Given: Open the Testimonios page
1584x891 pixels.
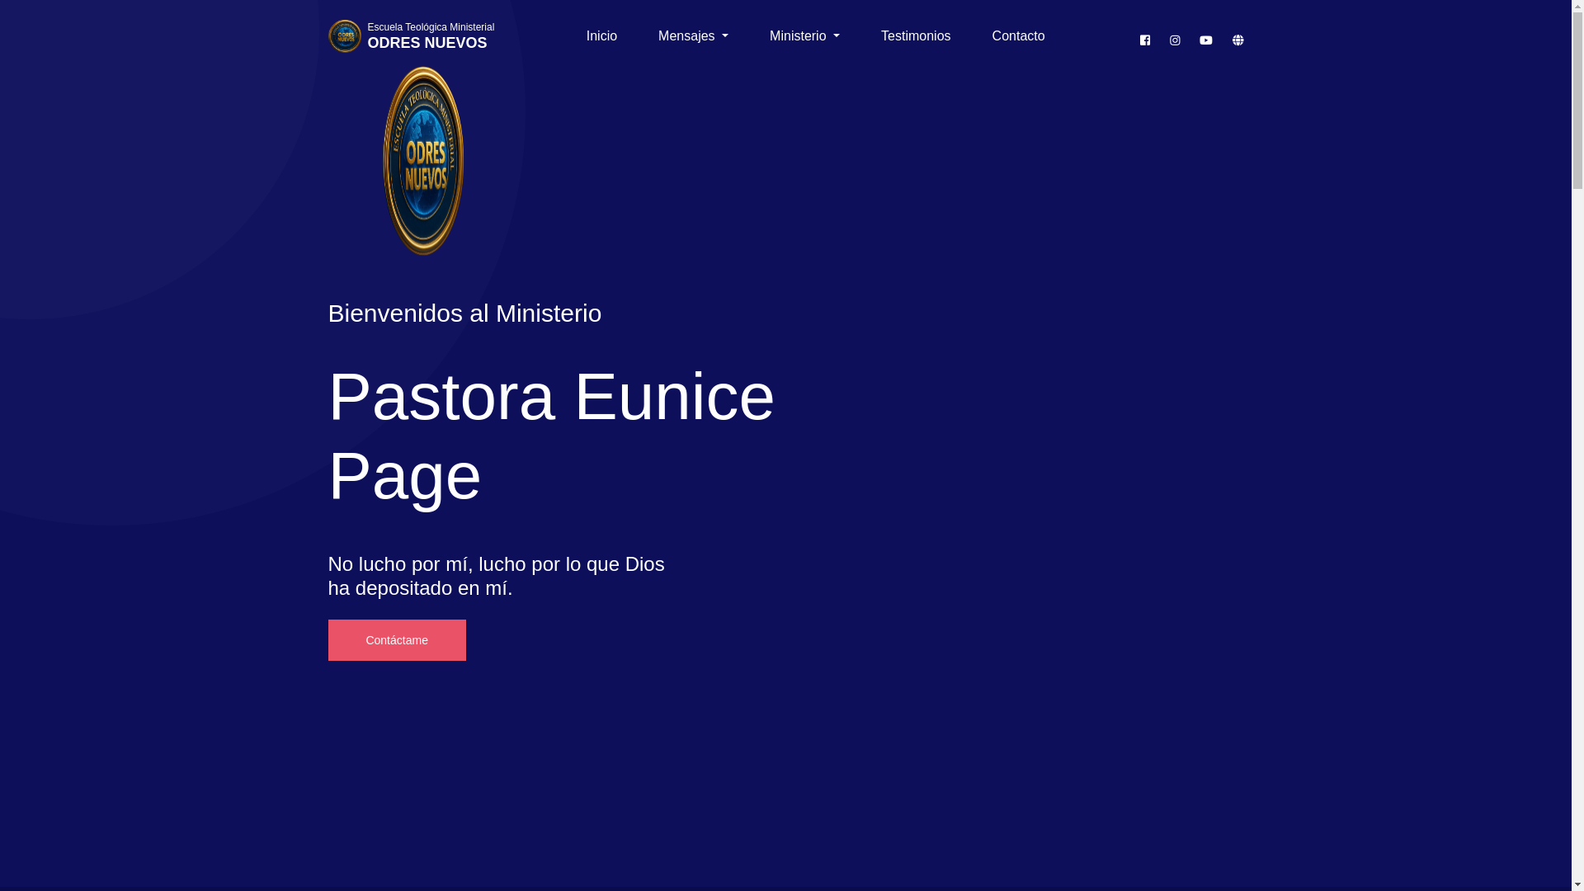Looking at the screenshot, I should click(x=916, y=36).
